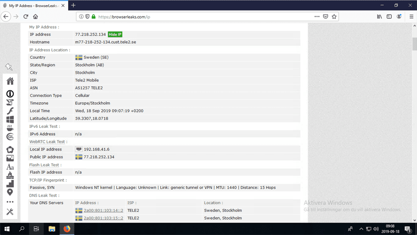
Task: Click the browser forward arrow
Action: click(x=16, y=17)
